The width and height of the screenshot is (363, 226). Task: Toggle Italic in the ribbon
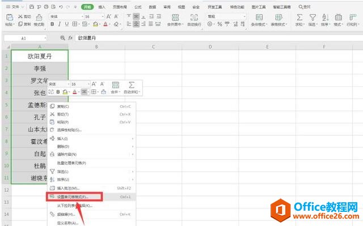(x=60, y=24)
